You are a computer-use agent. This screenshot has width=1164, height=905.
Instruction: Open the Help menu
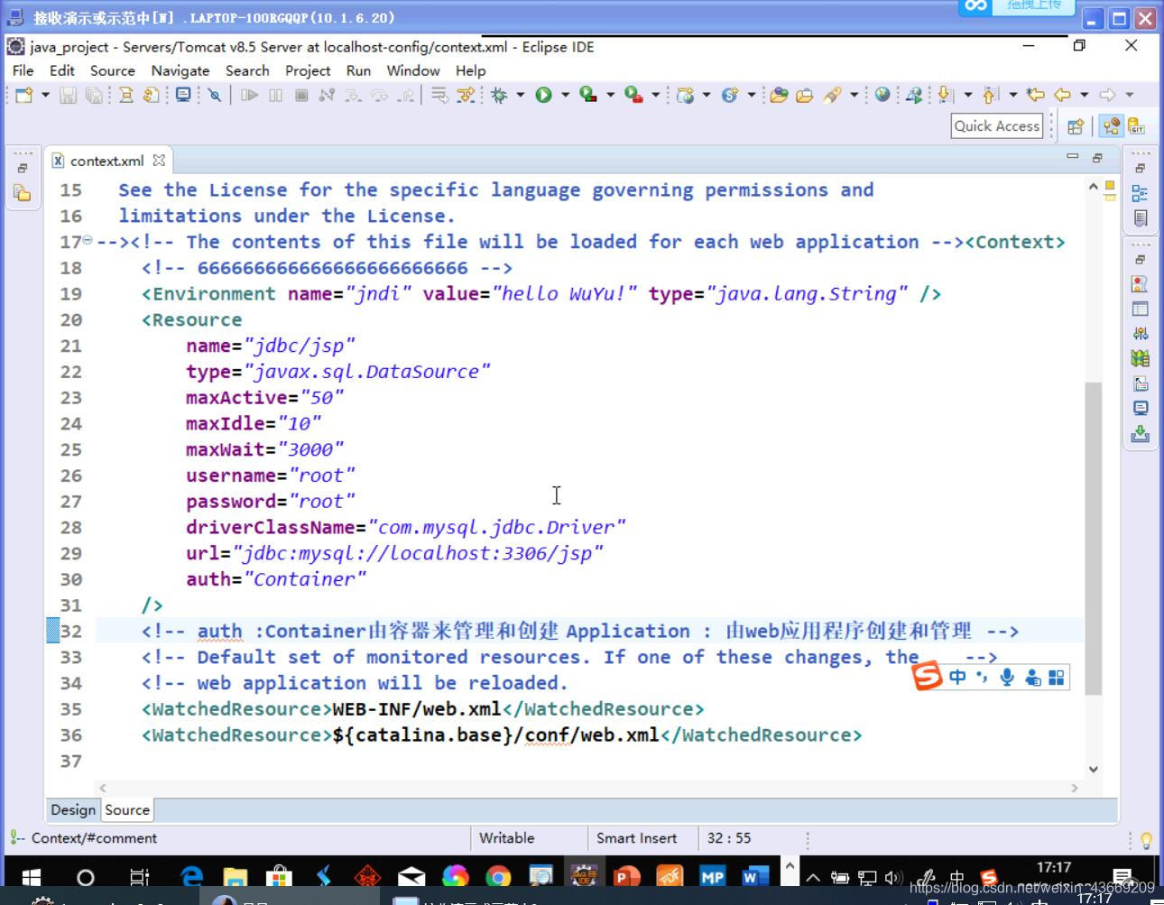tap(470, 70)
